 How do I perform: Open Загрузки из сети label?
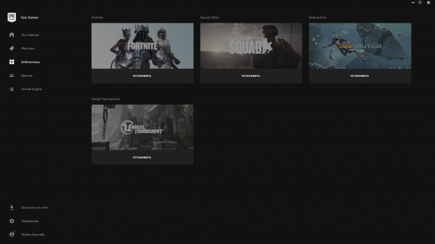click(x=34, y=207)
